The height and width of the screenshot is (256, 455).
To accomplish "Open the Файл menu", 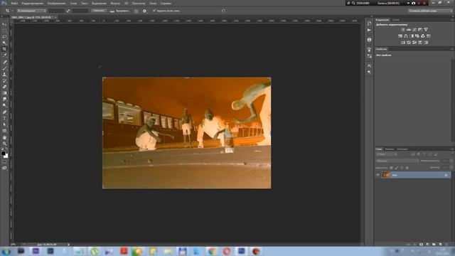I will (x=14, y=3).
